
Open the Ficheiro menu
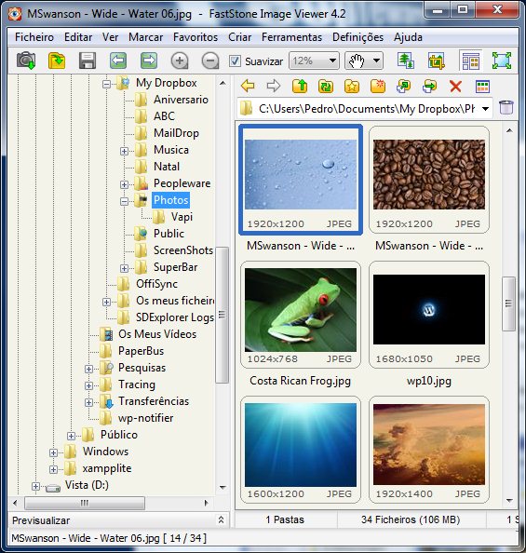pos(34,37)
